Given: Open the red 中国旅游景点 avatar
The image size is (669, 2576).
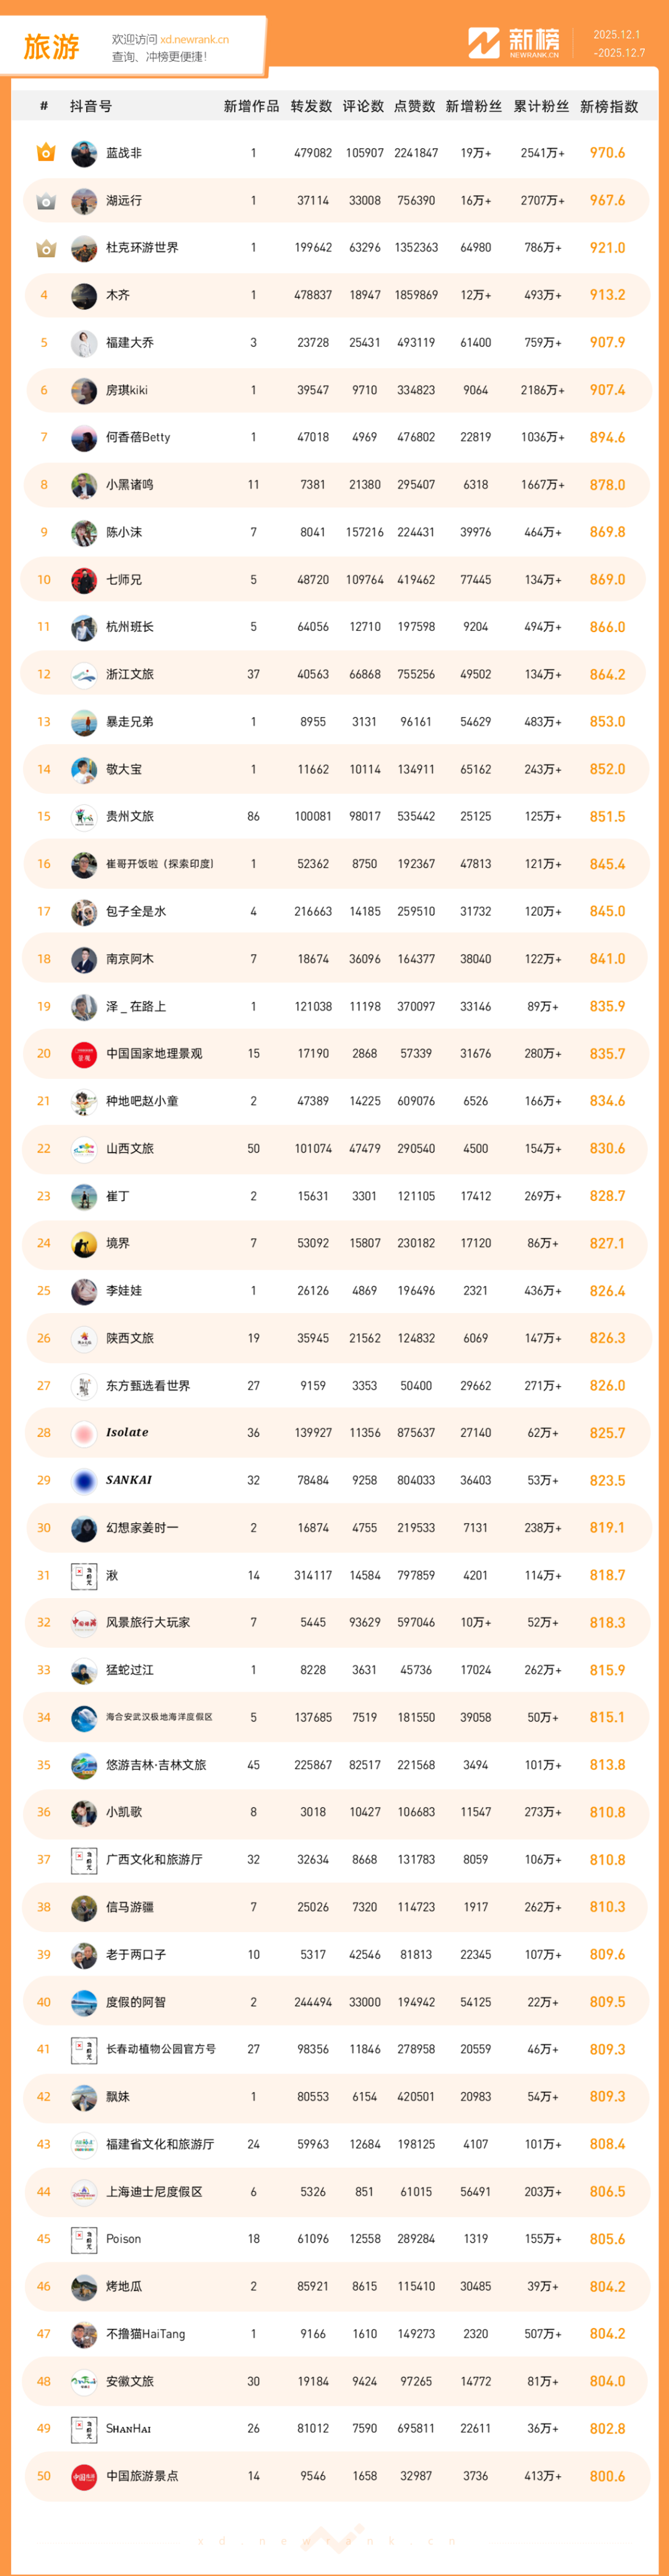Looking at the screenshot, I should click(x=84, y=2476).
